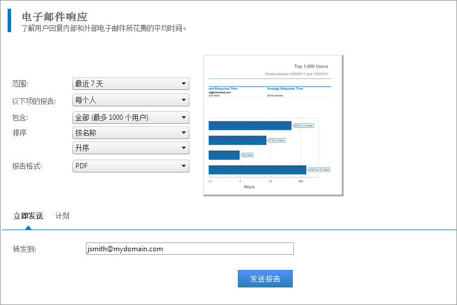Open the 排序 dropdown set to 按名称
This screenshot has width=457, height=305.
130,133
